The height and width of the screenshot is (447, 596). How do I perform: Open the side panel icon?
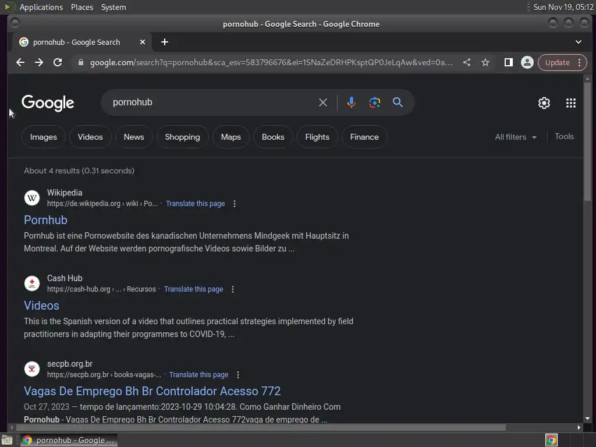[x=508, y=62]
